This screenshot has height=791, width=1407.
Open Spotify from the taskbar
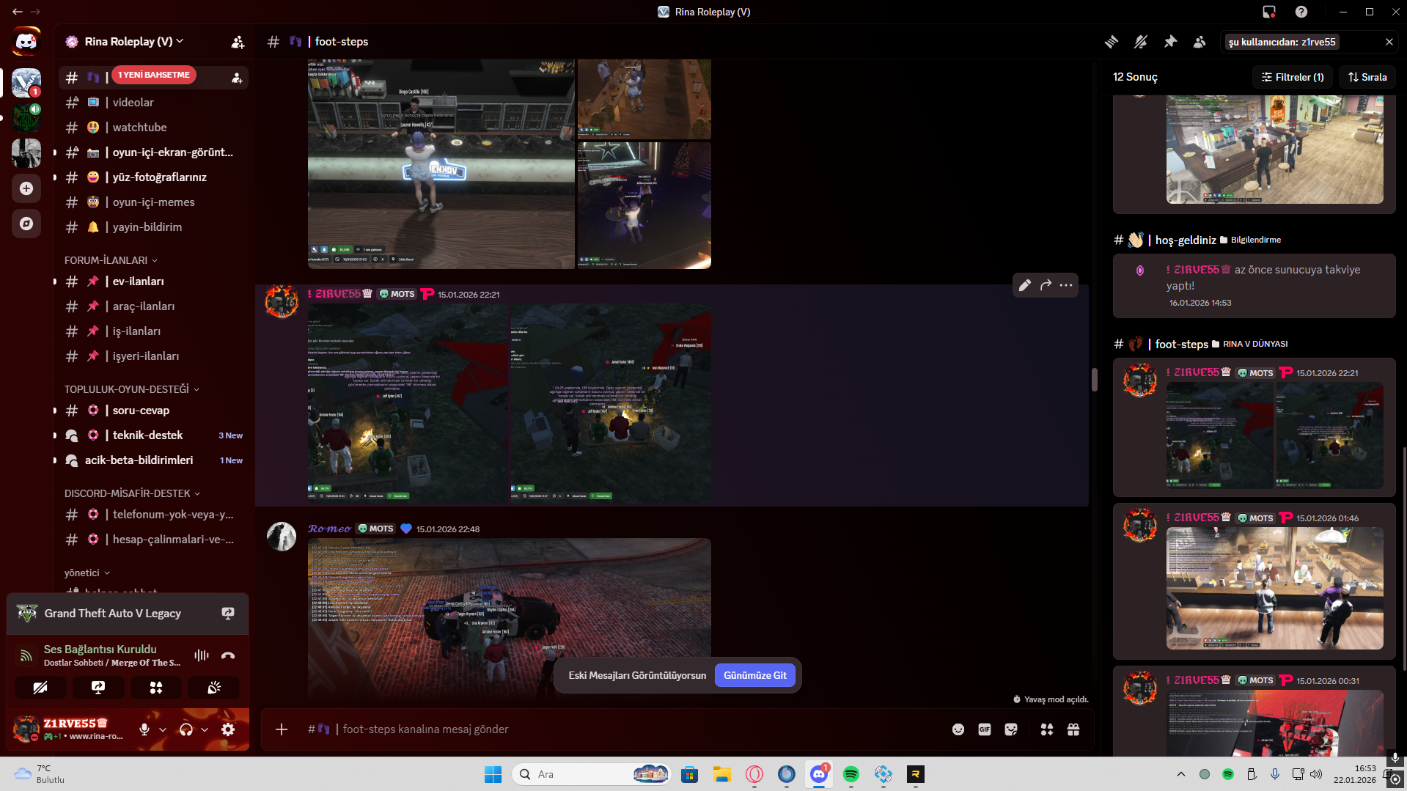[851, 774]
